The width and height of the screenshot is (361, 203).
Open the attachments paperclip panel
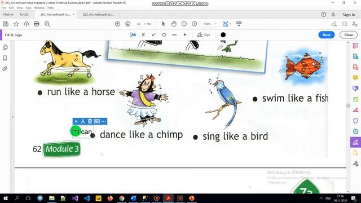coord(5,69)
